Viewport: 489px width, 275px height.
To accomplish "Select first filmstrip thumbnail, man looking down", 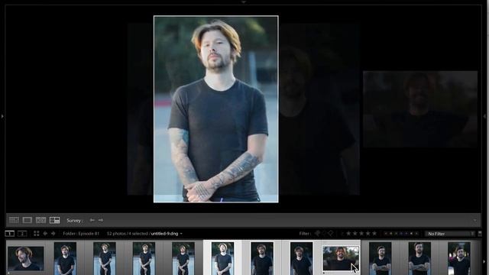I will coord(25,258).
